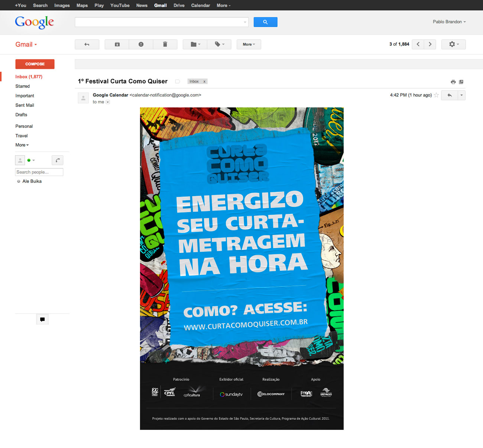The width and height of the screenshot is (483, 448).
Task: Click the phone call icon in chat
Action: click(x=57, y=160)
